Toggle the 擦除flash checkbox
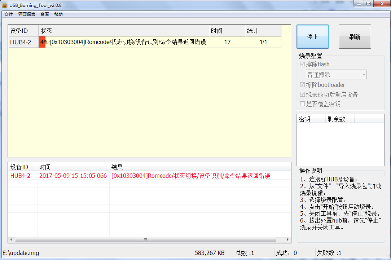The width and height of the screenshot is (391, 260). pos(303,65)
